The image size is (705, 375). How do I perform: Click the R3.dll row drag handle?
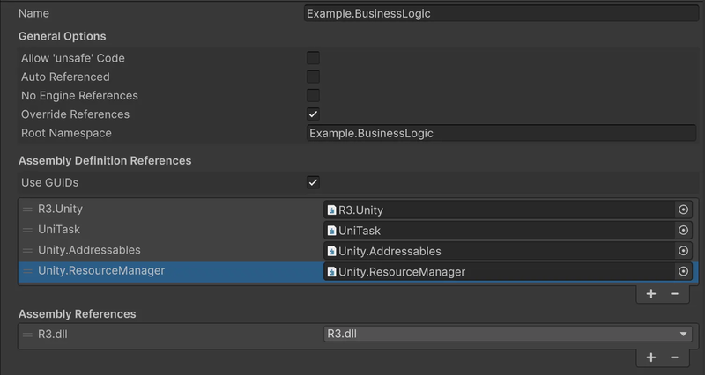pos(27,335)
